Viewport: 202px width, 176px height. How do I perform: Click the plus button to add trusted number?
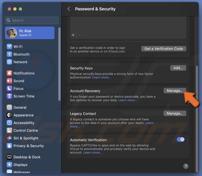point(73,35)
